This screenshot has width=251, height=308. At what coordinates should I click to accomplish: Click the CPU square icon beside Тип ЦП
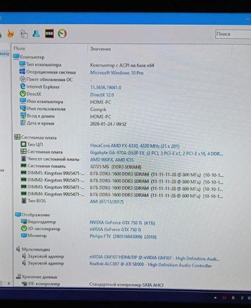[23, 144]
